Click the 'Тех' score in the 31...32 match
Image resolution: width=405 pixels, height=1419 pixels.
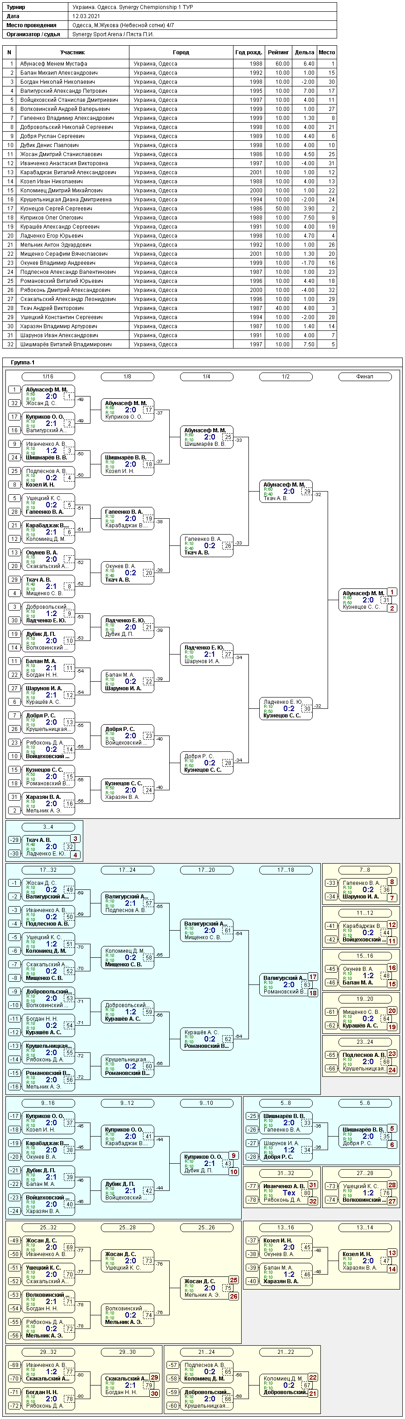pos(289,1193)
